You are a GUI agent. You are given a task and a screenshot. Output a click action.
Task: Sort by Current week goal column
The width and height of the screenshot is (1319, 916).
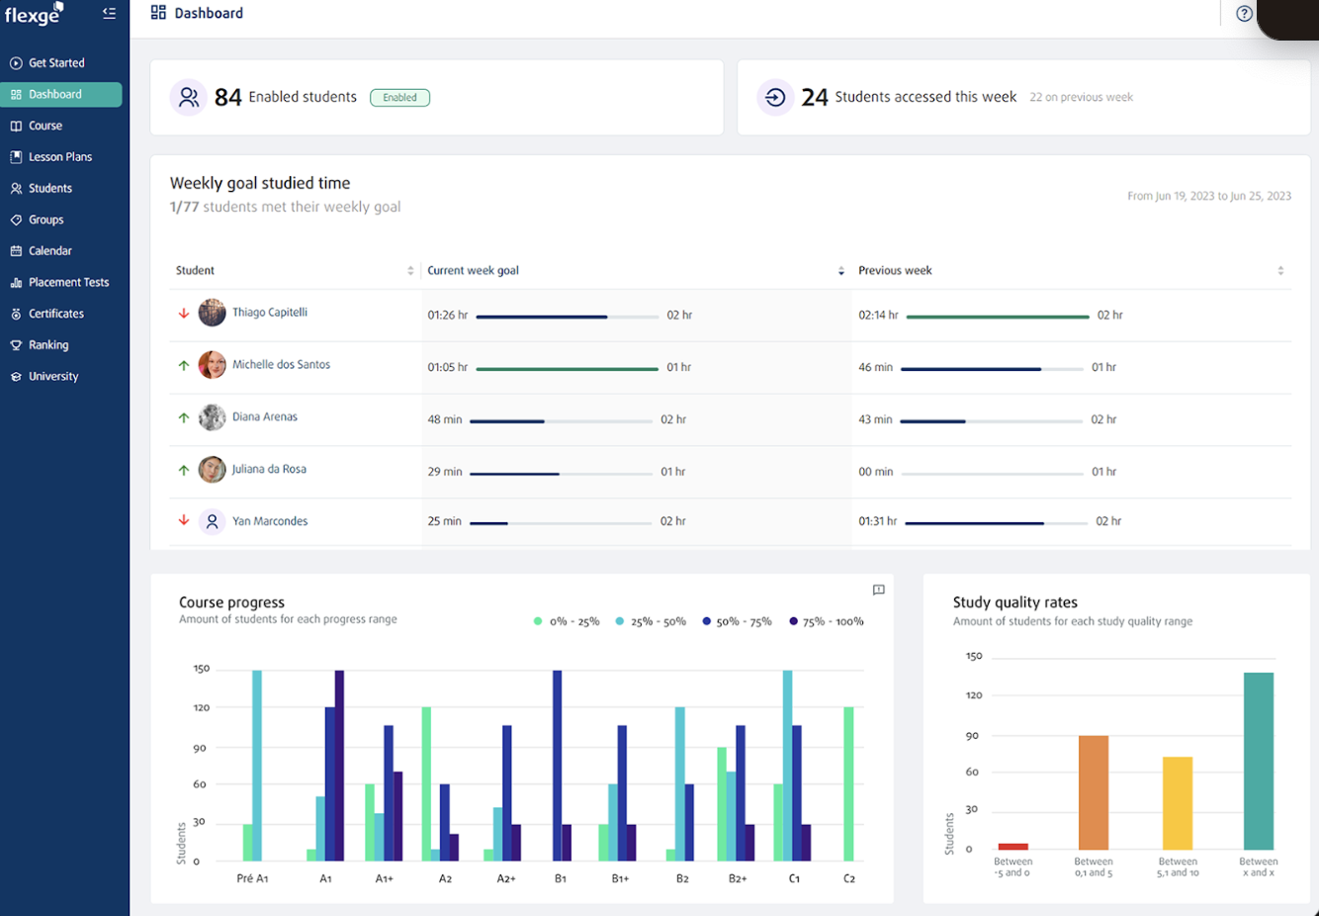coord(841,271)
